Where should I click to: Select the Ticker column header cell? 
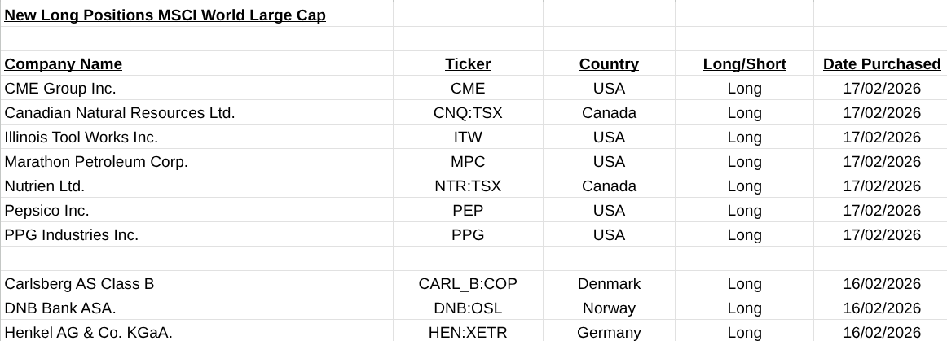click(x=468, y=64)
